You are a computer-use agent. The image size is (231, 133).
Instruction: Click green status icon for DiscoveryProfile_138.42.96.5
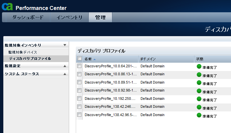click(x=199, y=115)
